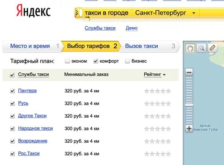Viewport: 224px width, 165px height.
Task: Toggle the select-all Службы такси header checkbox
Action: 12,75
